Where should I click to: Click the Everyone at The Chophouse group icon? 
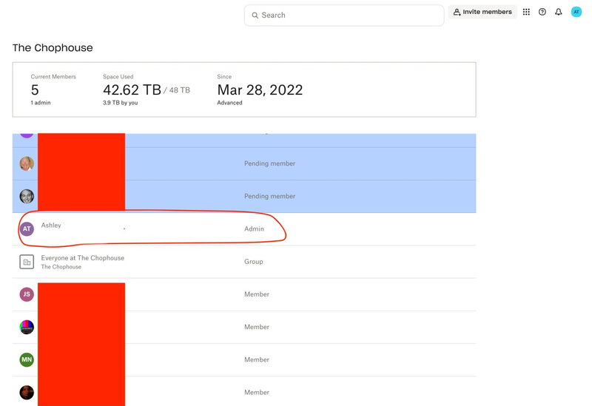point(27,262)
